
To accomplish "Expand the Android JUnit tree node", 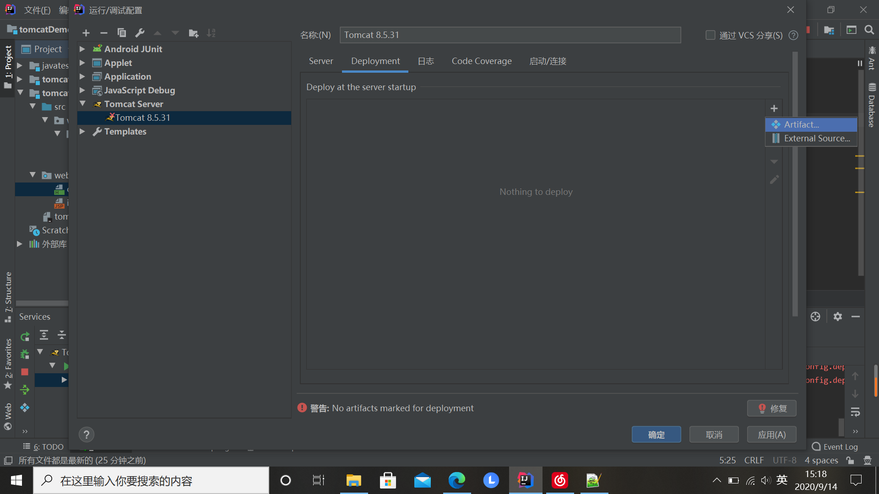I will tap(82, 49).
